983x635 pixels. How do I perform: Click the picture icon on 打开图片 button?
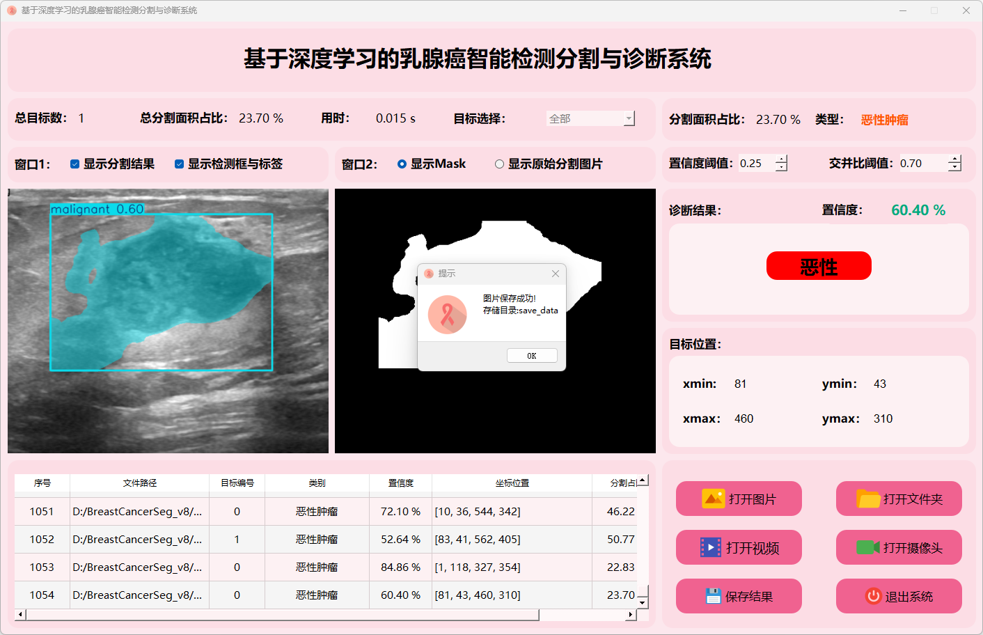pos(714,499)
